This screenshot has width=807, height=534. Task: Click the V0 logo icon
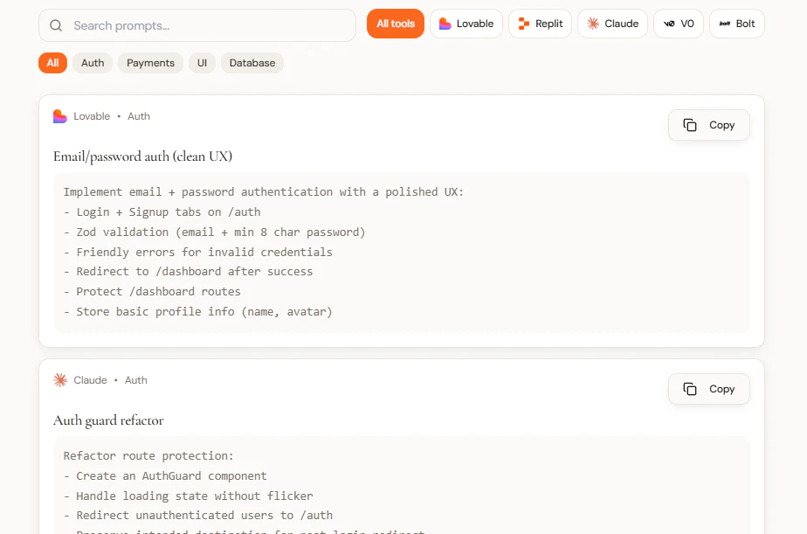668,24
